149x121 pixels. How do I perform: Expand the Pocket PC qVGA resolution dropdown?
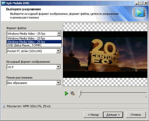(x=58, y=51)
